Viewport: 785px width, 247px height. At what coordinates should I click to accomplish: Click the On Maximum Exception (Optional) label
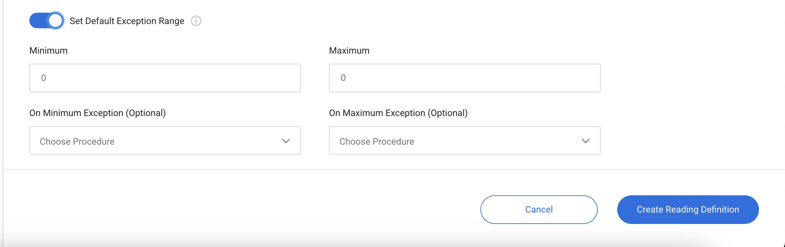point(398,113)
